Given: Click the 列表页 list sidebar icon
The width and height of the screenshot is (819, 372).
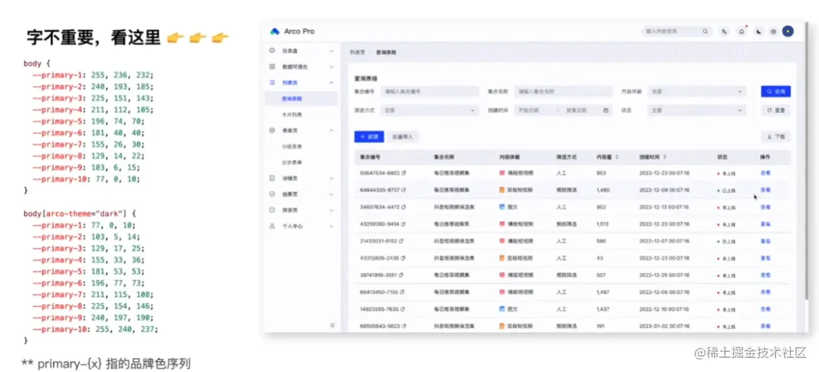Looking at the screenshot, I should [x=272, y=83].
